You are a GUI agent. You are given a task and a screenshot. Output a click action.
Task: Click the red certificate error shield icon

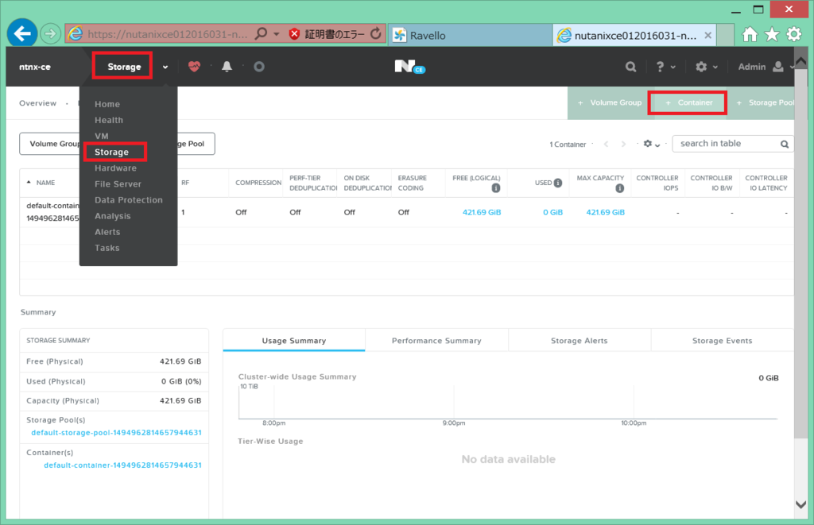(x=294, y=34)
